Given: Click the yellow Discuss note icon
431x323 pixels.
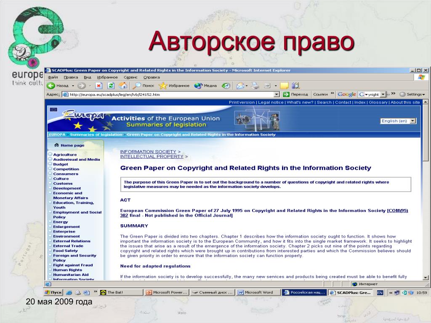Looking at the screenshot, I should click(x=284, y=86).
